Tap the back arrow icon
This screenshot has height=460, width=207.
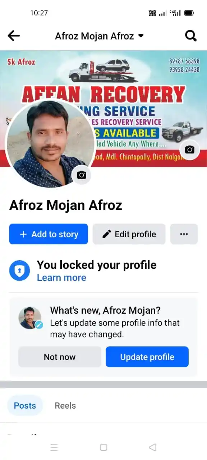(14, 36)
